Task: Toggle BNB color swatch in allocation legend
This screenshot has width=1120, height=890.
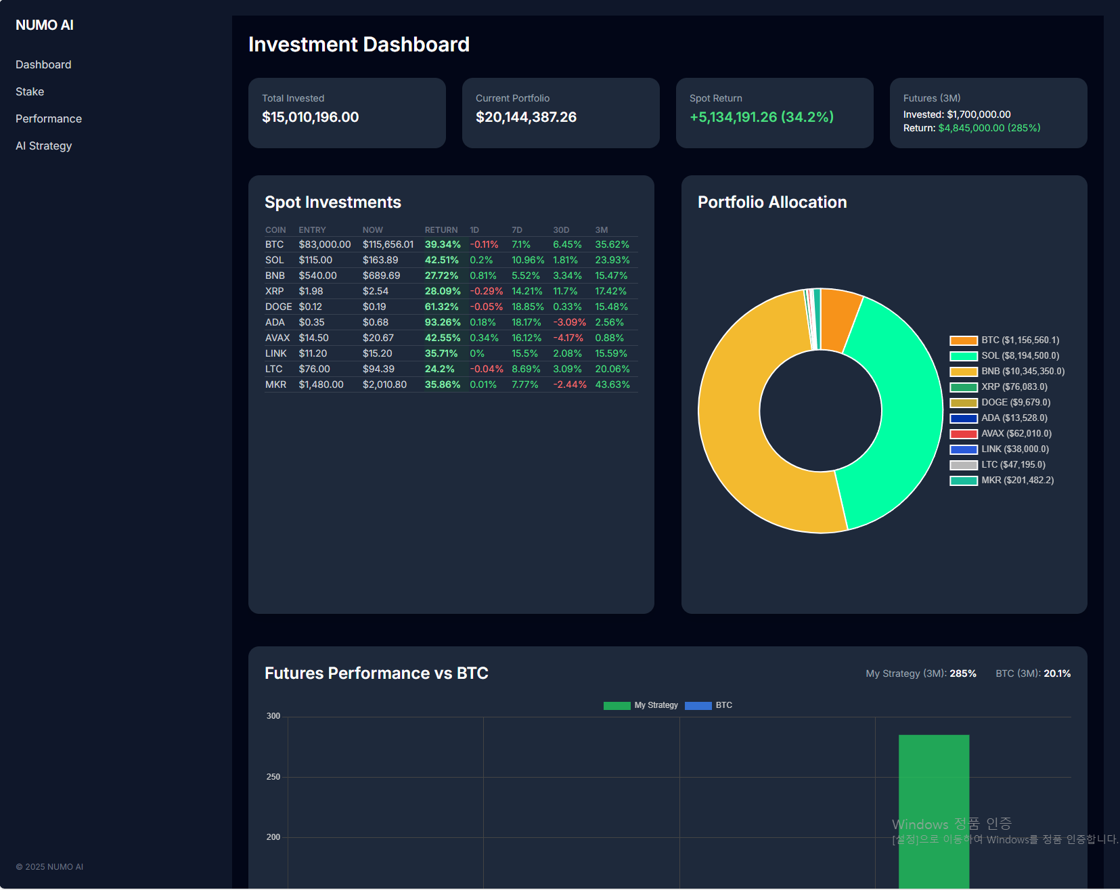Action: coord(964,372)
